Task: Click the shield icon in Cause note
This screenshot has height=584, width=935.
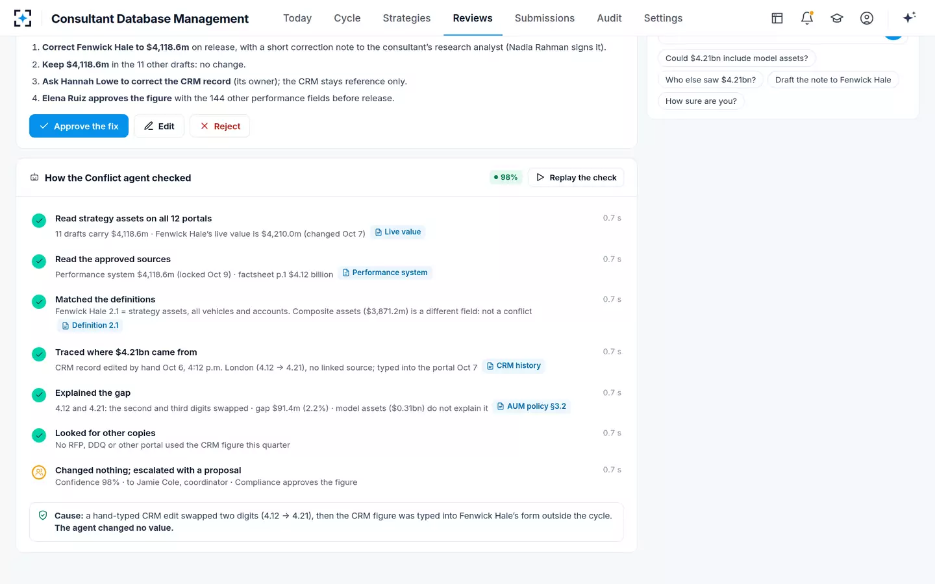Action: [43, 515]
